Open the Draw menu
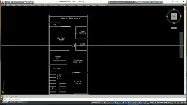Viewport: 187px width, 105px height. (46, 5)
